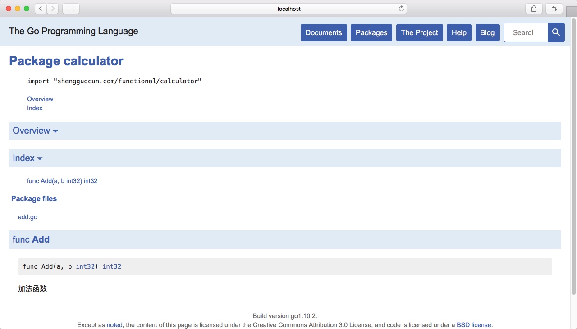The height and width of the screenshot is (329, 577).
Task: Open func Add(a, b int32) index link
Action: pyautogui.click(x=62, y=181)
